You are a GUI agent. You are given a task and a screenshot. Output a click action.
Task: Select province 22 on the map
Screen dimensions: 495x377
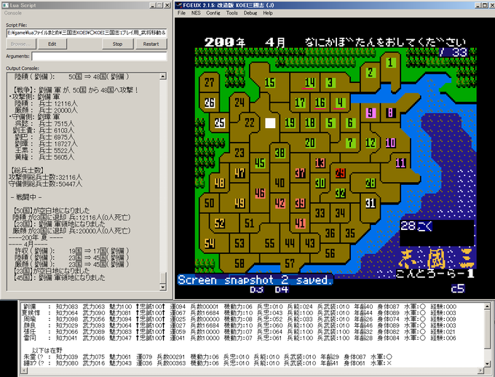(250, 123)
